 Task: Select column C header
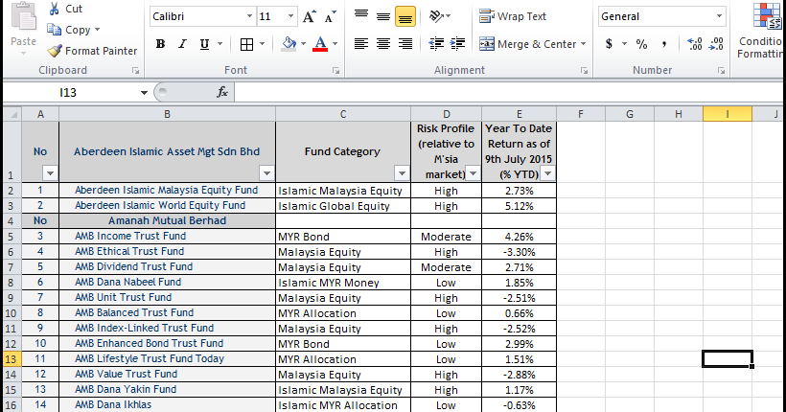click(x=343, y=114)
